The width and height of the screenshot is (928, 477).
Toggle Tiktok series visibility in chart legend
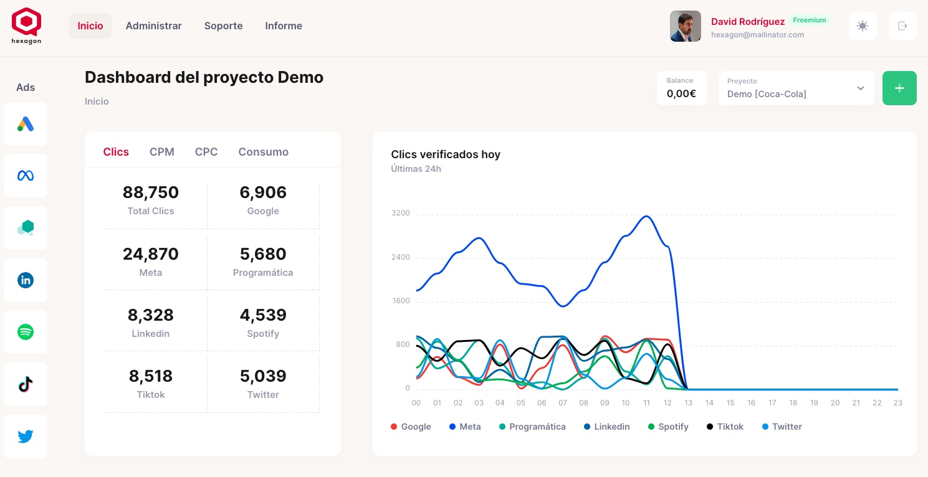pos(725,427)
